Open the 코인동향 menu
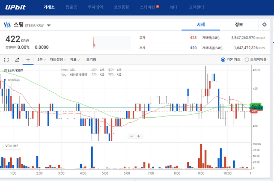The image size is (274, 181). click(x=122, y=7)
